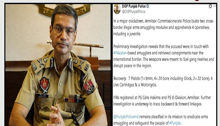Open the DGP Punjab Police display name link
This screenshot has width=220, height=126.
pyautogui.click(x=134, y=6)
